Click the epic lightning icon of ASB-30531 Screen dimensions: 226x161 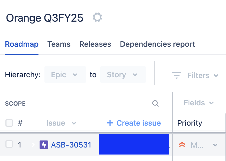44,145
